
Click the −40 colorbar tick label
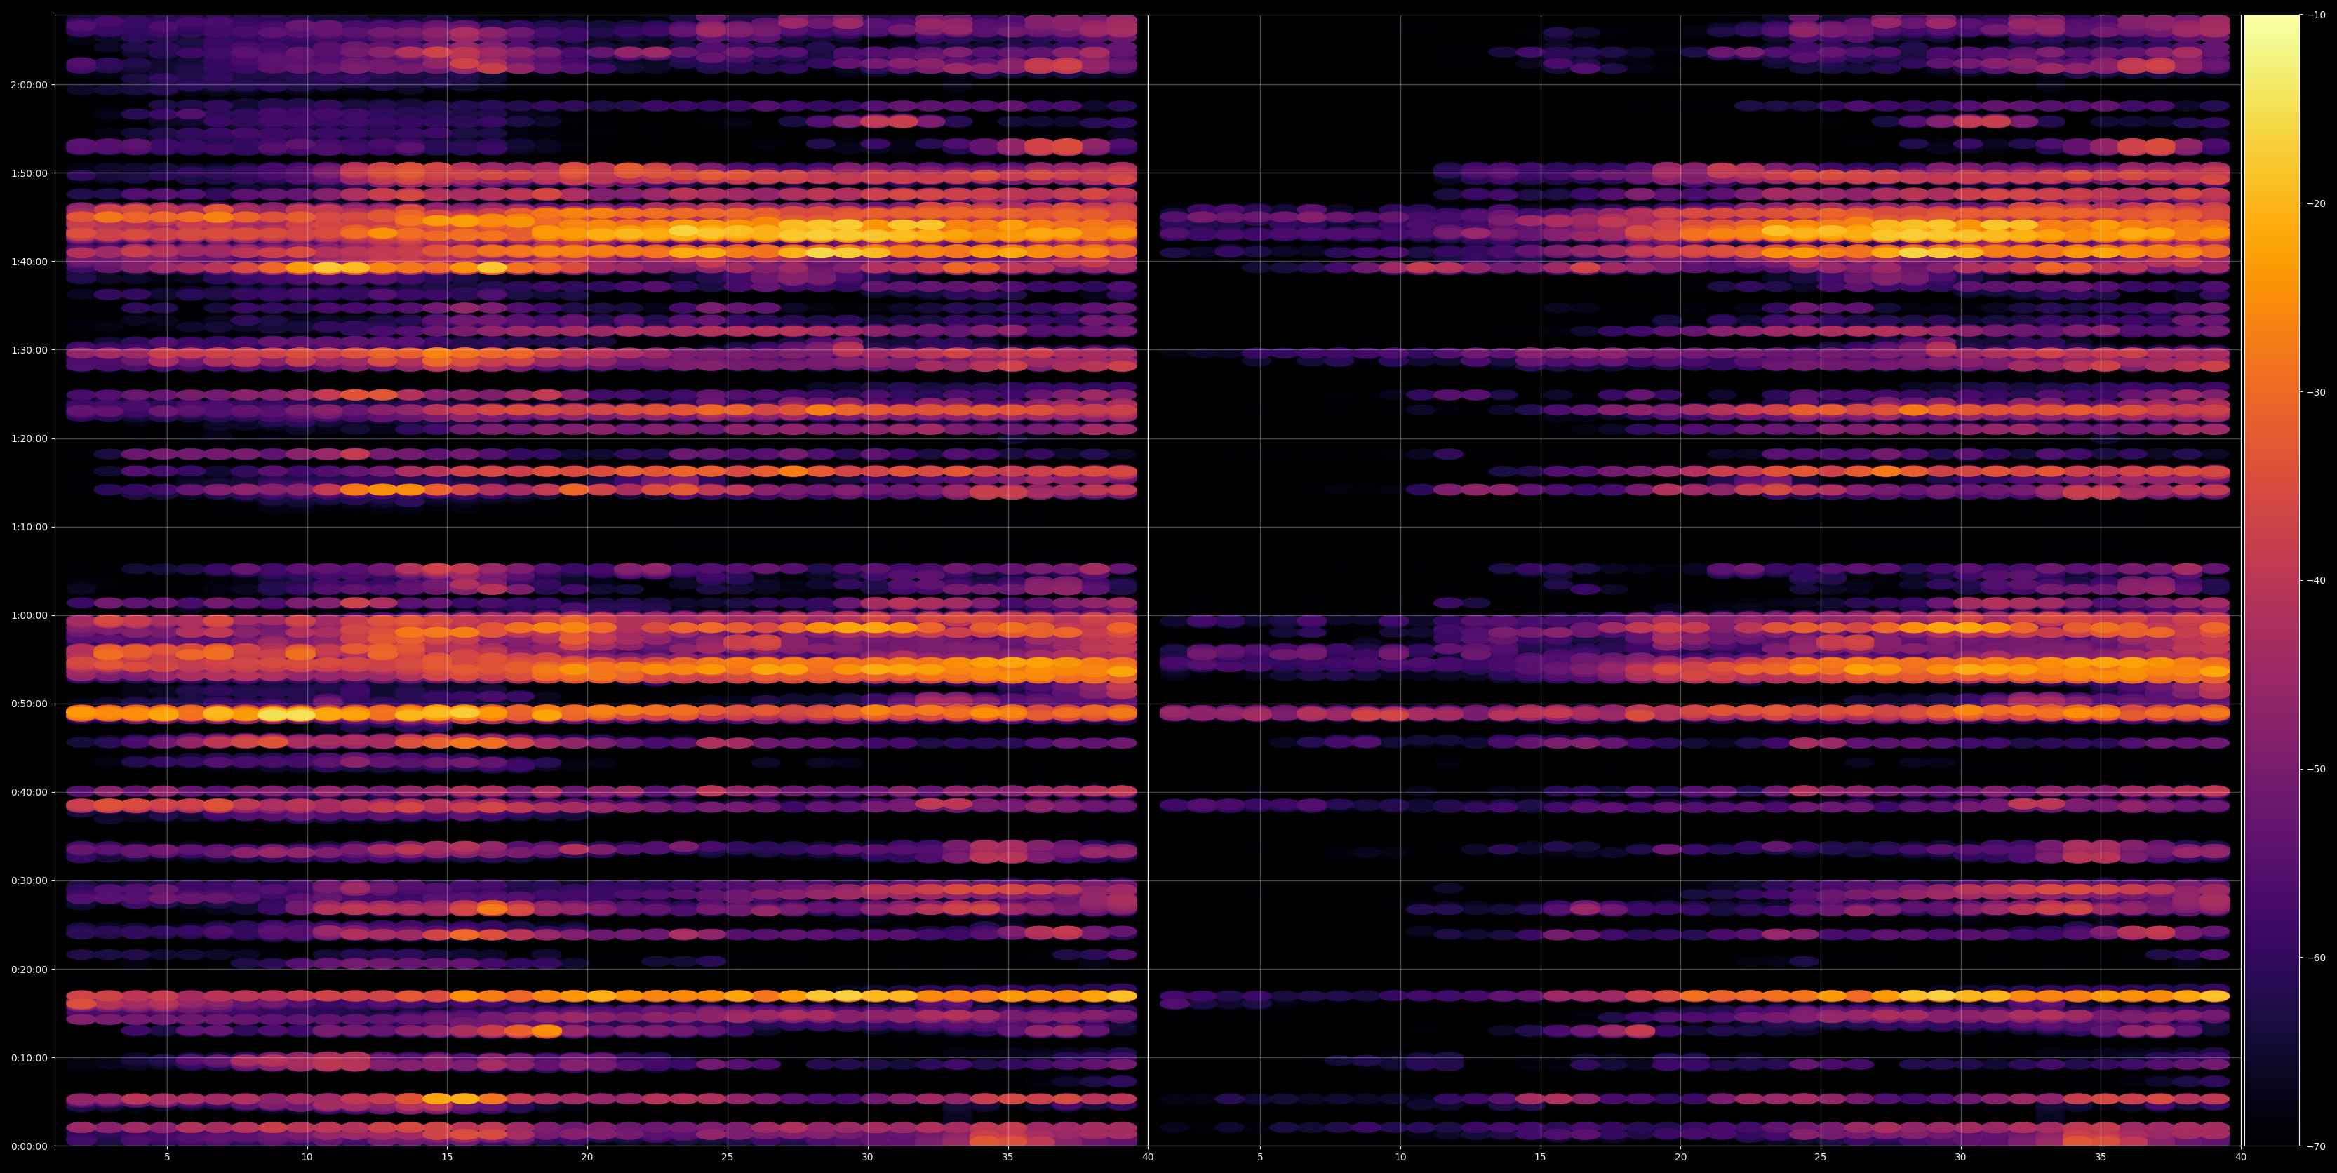pos(2316,581)
